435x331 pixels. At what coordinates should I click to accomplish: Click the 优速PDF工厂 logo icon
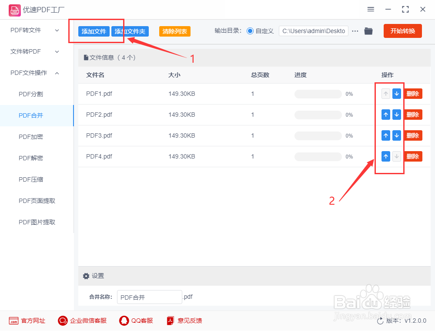(x=14, y=10)
